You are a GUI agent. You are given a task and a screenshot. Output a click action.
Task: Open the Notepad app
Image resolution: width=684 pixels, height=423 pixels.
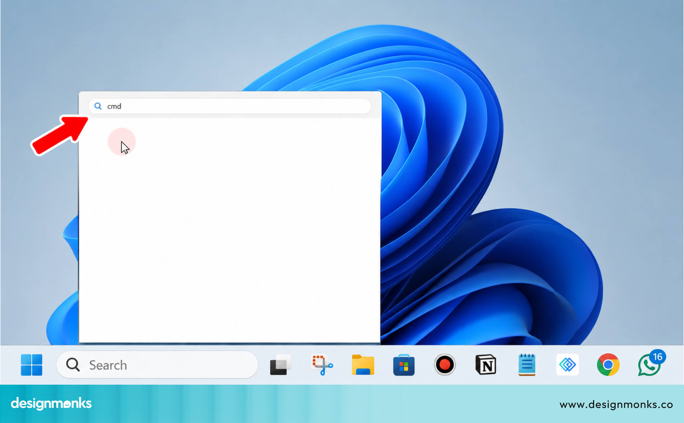[527, 365]
